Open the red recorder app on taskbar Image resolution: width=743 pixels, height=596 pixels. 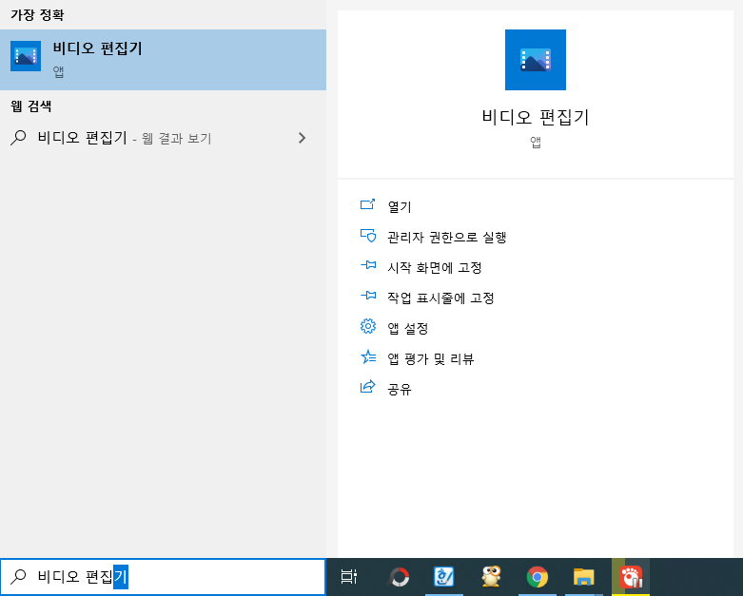click(631, 577)
